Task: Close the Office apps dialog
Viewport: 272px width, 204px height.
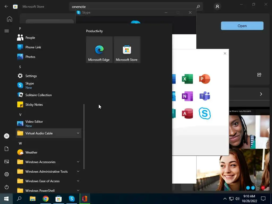Action: point(225,53)
